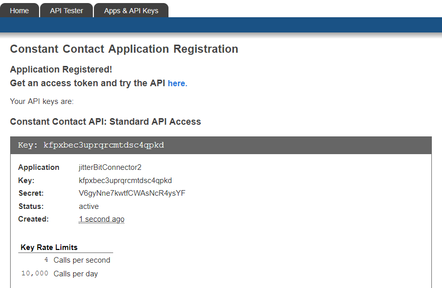Select the Secret value V6gyNne7kwtfCWAsNcR4ysYF
The width and height of the screenshot is (442, 288).
(132, 193)
